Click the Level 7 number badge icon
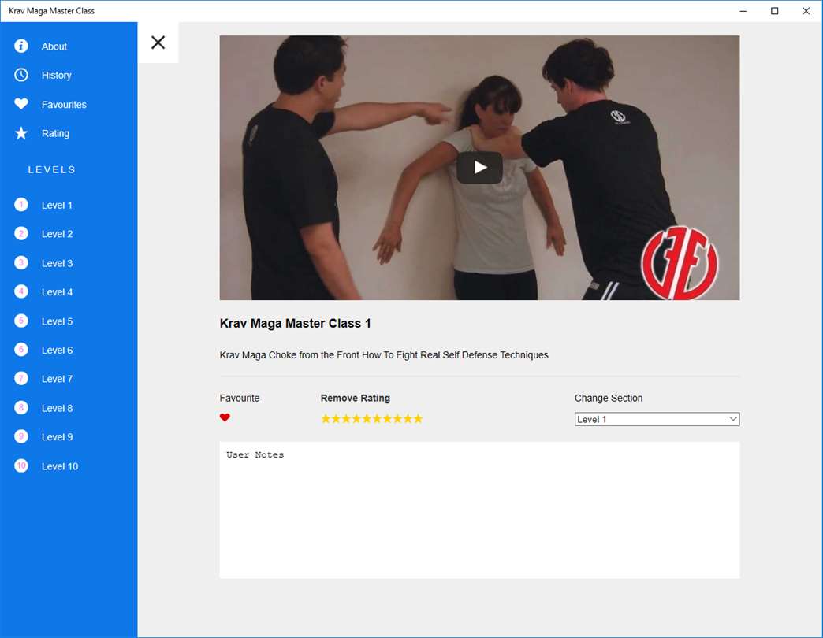 [x=21, y=379]
